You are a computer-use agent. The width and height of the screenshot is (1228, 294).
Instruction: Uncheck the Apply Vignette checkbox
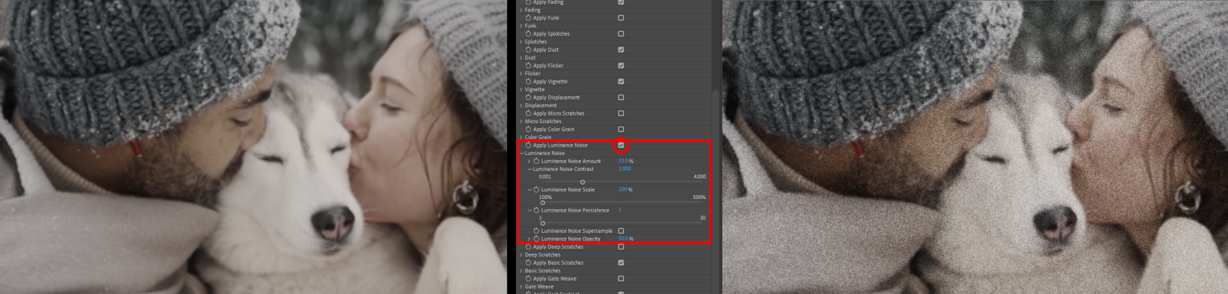pos(621,82)
